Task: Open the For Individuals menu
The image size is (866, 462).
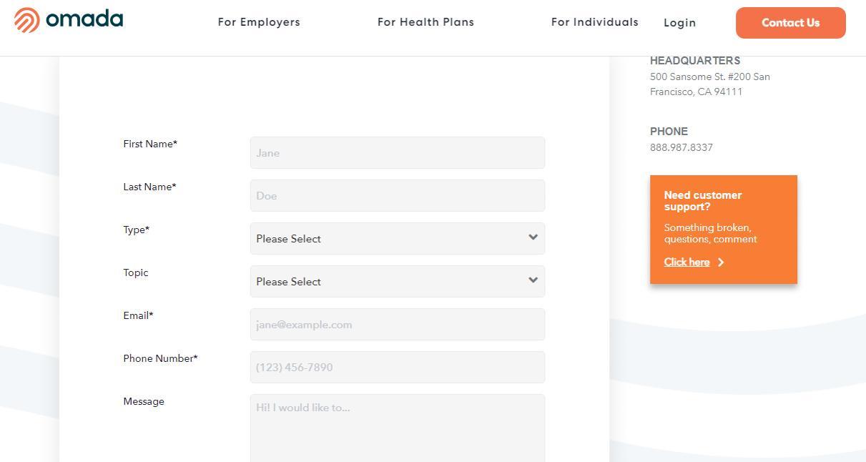Action: [594, 22]
